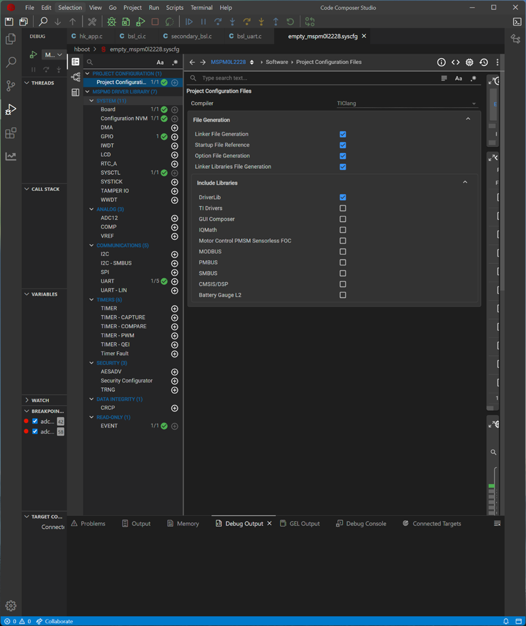Open the SysConfig three-dot more menu
Viewport: 526px width, 626px height.
click(498, 62)
